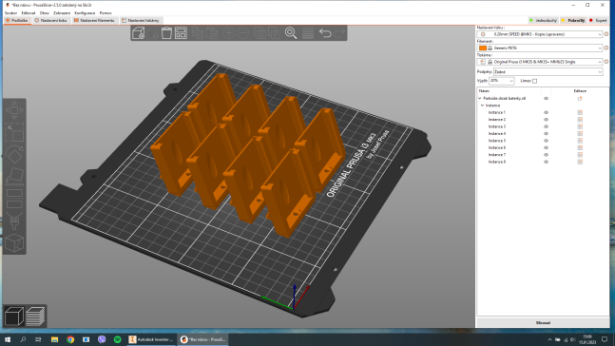The width and height of the screenshot is (615, 346).
Task: Open the Podpěry supports dropdown
Action: point(548,72)
